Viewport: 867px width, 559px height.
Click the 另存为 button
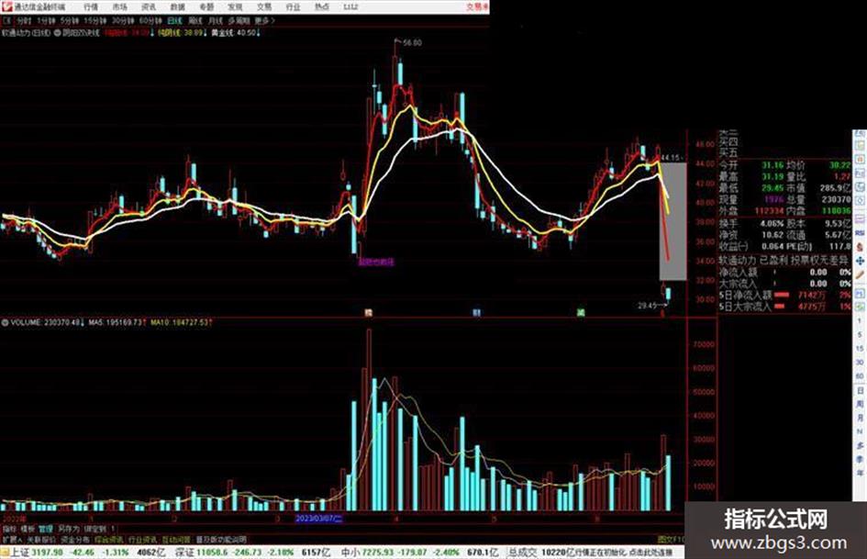click(x=69, y=529)
